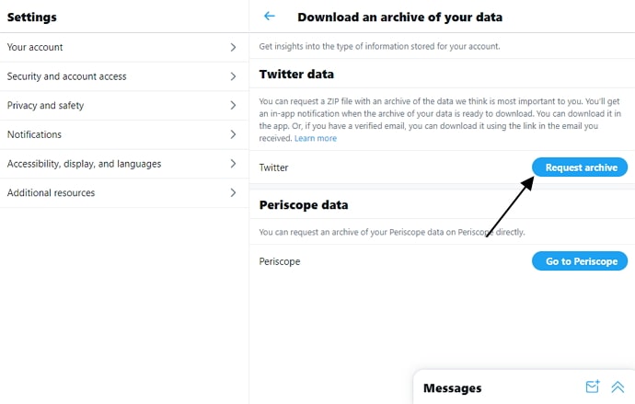Expand Accessibility, display, and languages chevron
This screenshot has height=404, width=635.
(x=233, y=164)
